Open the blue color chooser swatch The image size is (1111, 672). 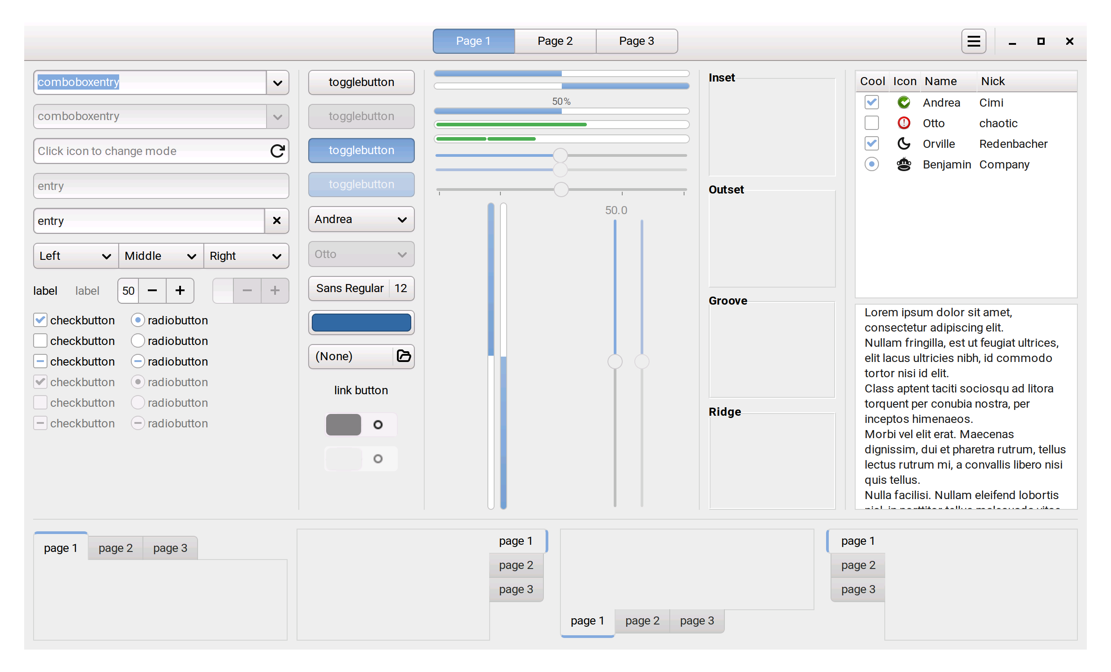tap(361, 323)
